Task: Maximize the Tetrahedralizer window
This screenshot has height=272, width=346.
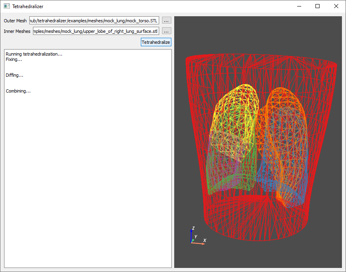Action: 318,6
